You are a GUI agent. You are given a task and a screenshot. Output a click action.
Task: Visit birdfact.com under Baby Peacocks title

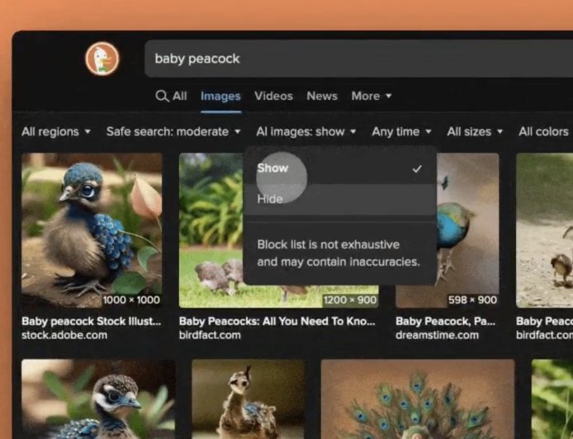coord(210,335)
